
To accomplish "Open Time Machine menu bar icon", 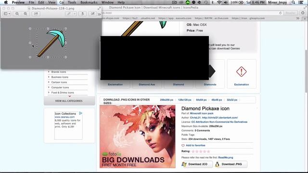I will (205, 2).
